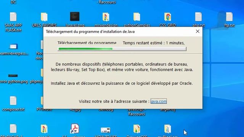244x137 pixels.
Task: Select the DB-APACHE text file icon
Action: 13,129
